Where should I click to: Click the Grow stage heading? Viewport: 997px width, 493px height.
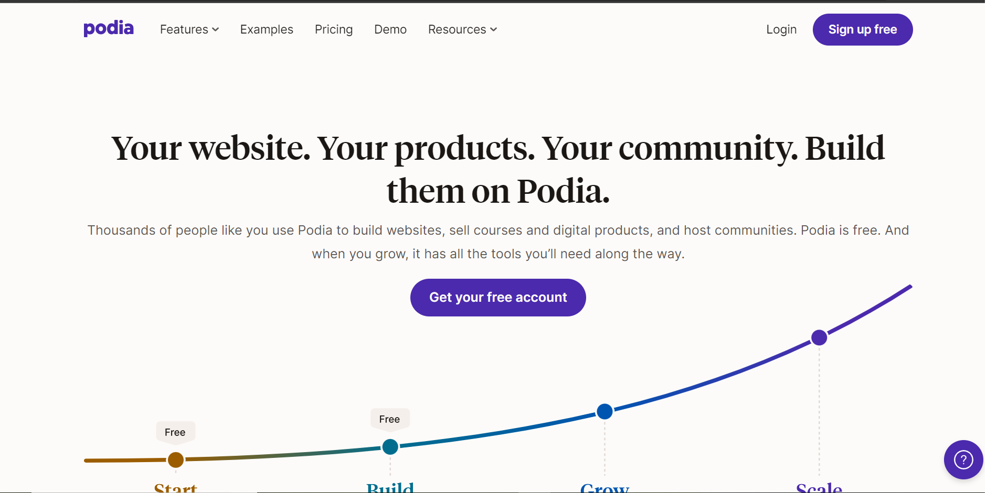pos(604,488)
